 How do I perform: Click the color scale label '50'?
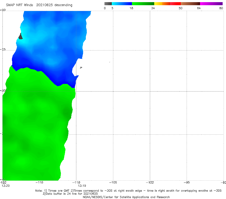180,8
